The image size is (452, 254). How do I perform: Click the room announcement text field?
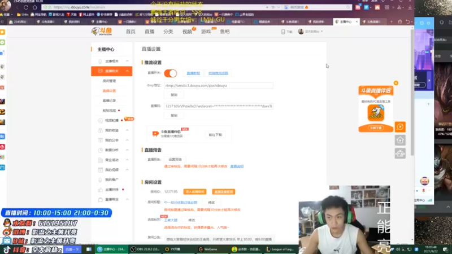[219, 239]
